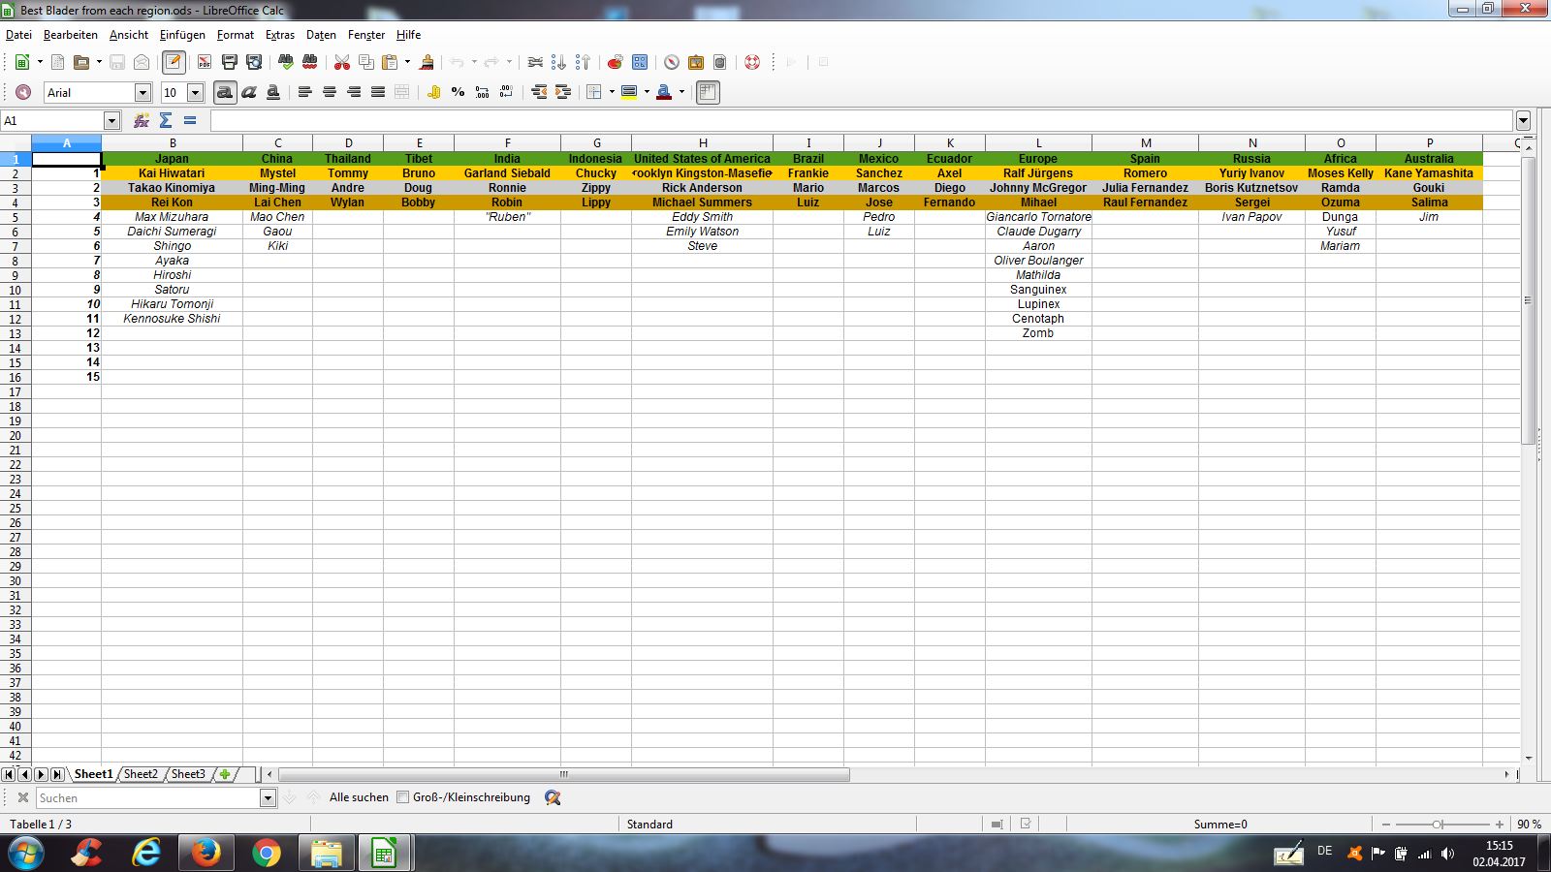This screenshot has width=1551, height=872.
Task: Click the add new sheet plus icon
Action: (x=225, y=774)
